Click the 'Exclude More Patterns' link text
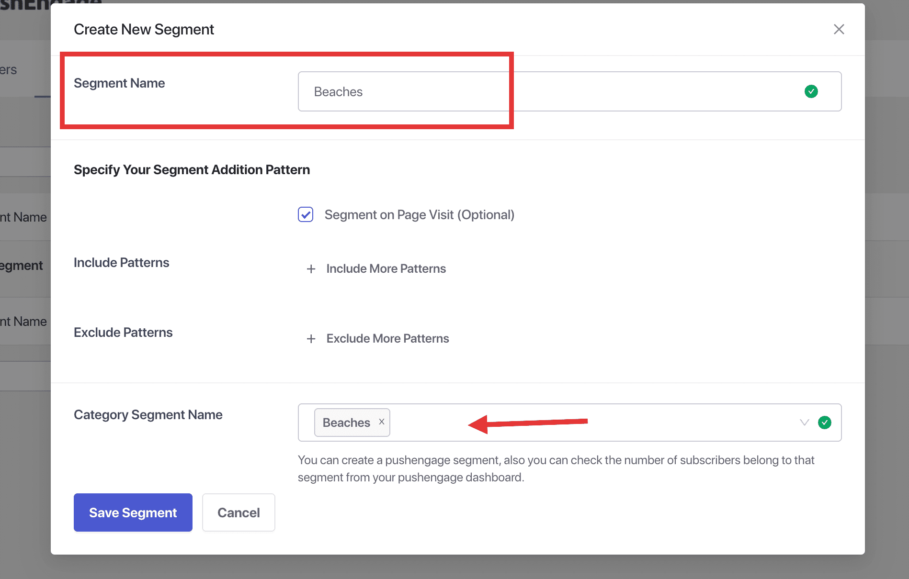 (x=387, y=339)
